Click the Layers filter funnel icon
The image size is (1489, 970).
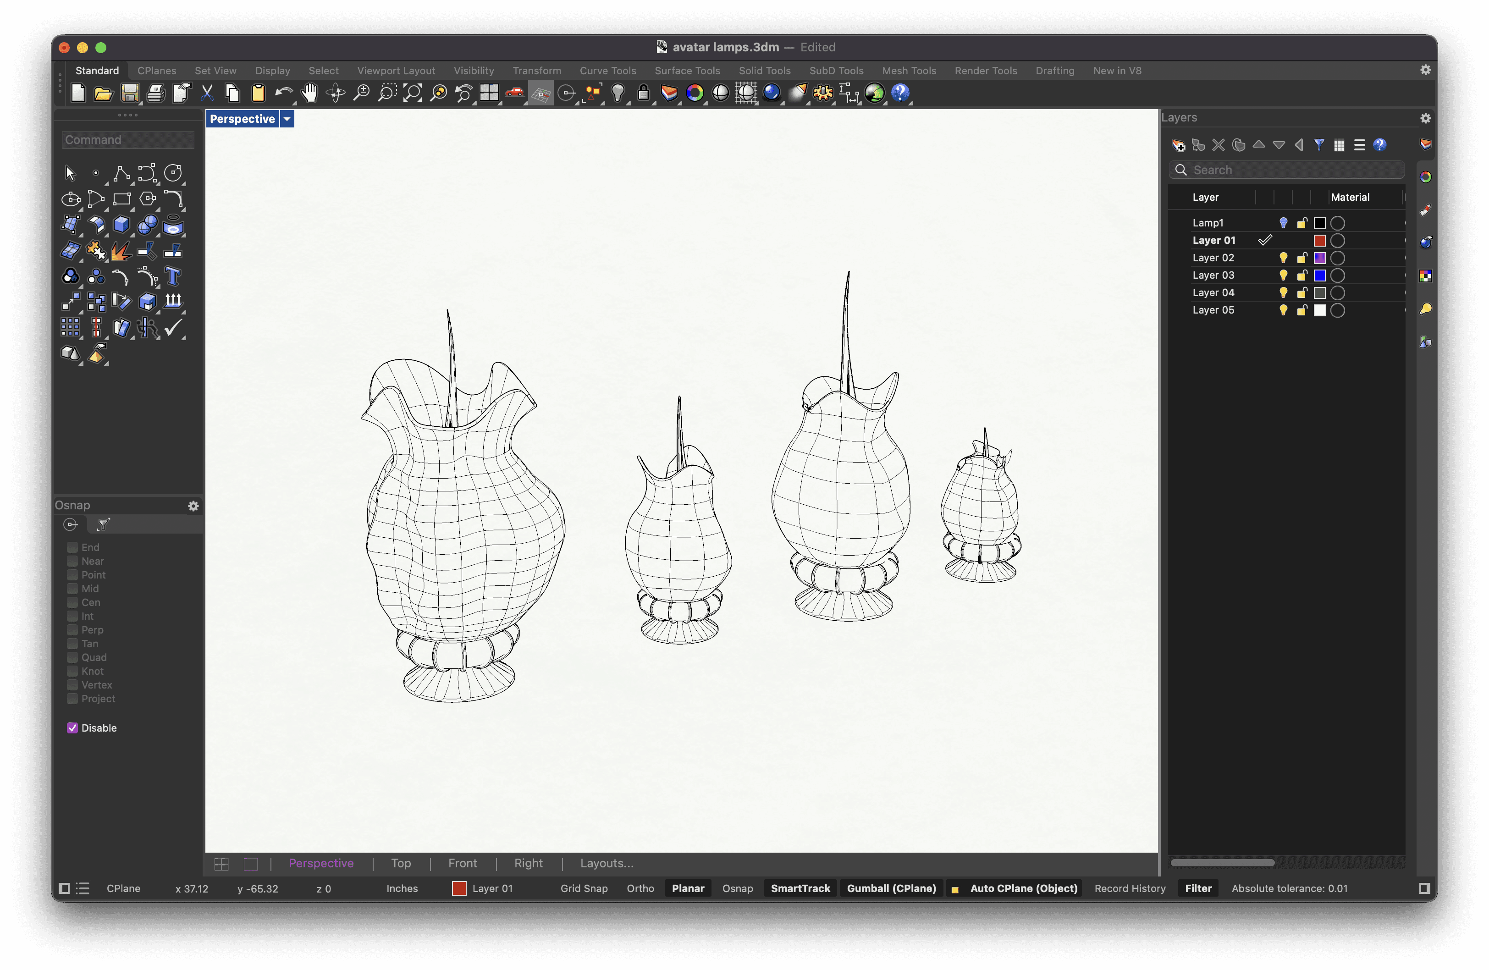tap(1319, 145)
